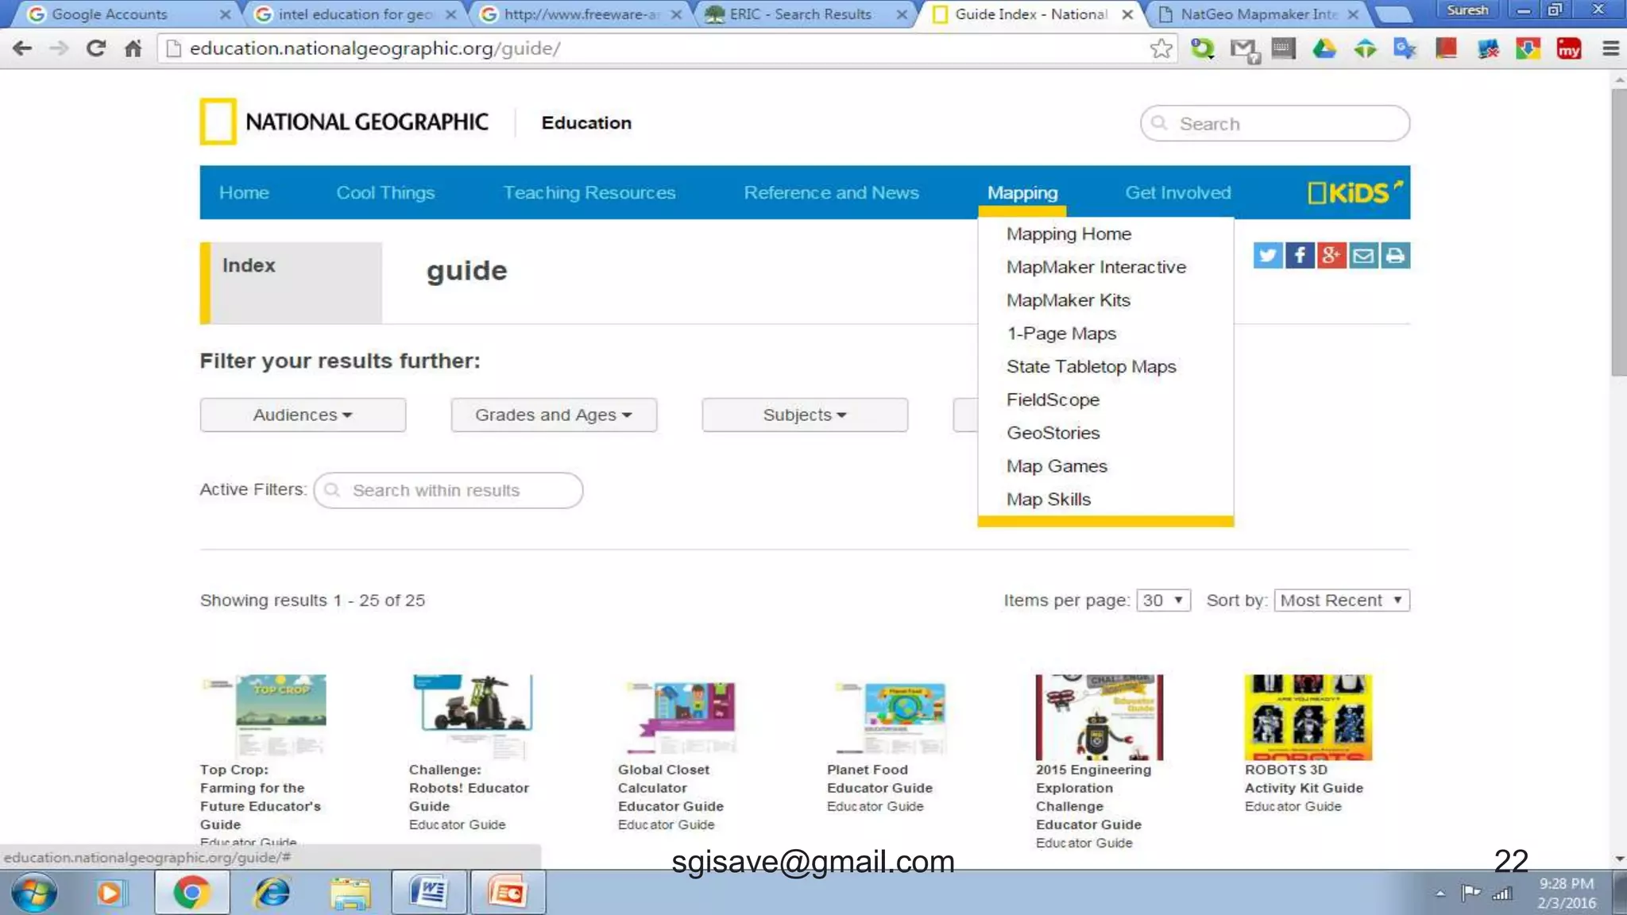Click the Google Plus share icon
The width and height of the screenshot is (1627, 915).
(1331, 256)
